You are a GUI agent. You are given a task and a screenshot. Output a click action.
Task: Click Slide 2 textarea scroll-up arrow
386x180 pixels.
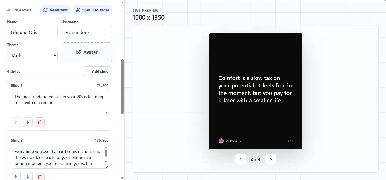106,148
